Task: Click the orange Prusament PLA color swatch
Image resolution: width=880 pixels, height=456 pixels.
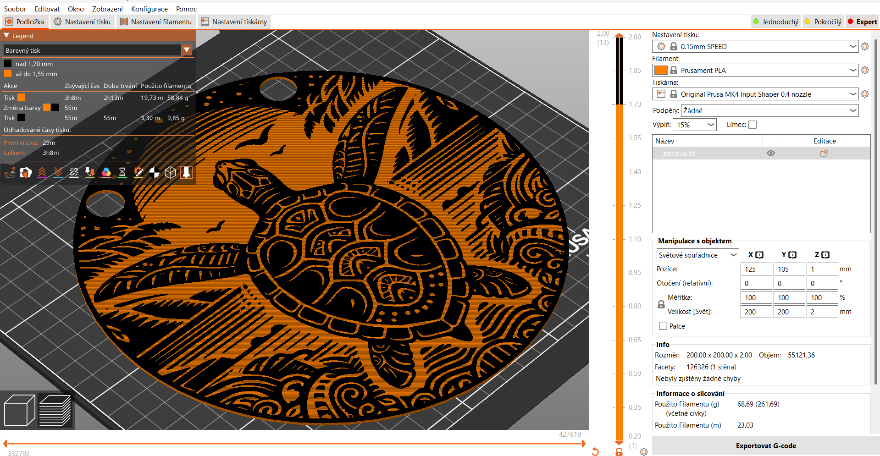Action: [661, 70]
